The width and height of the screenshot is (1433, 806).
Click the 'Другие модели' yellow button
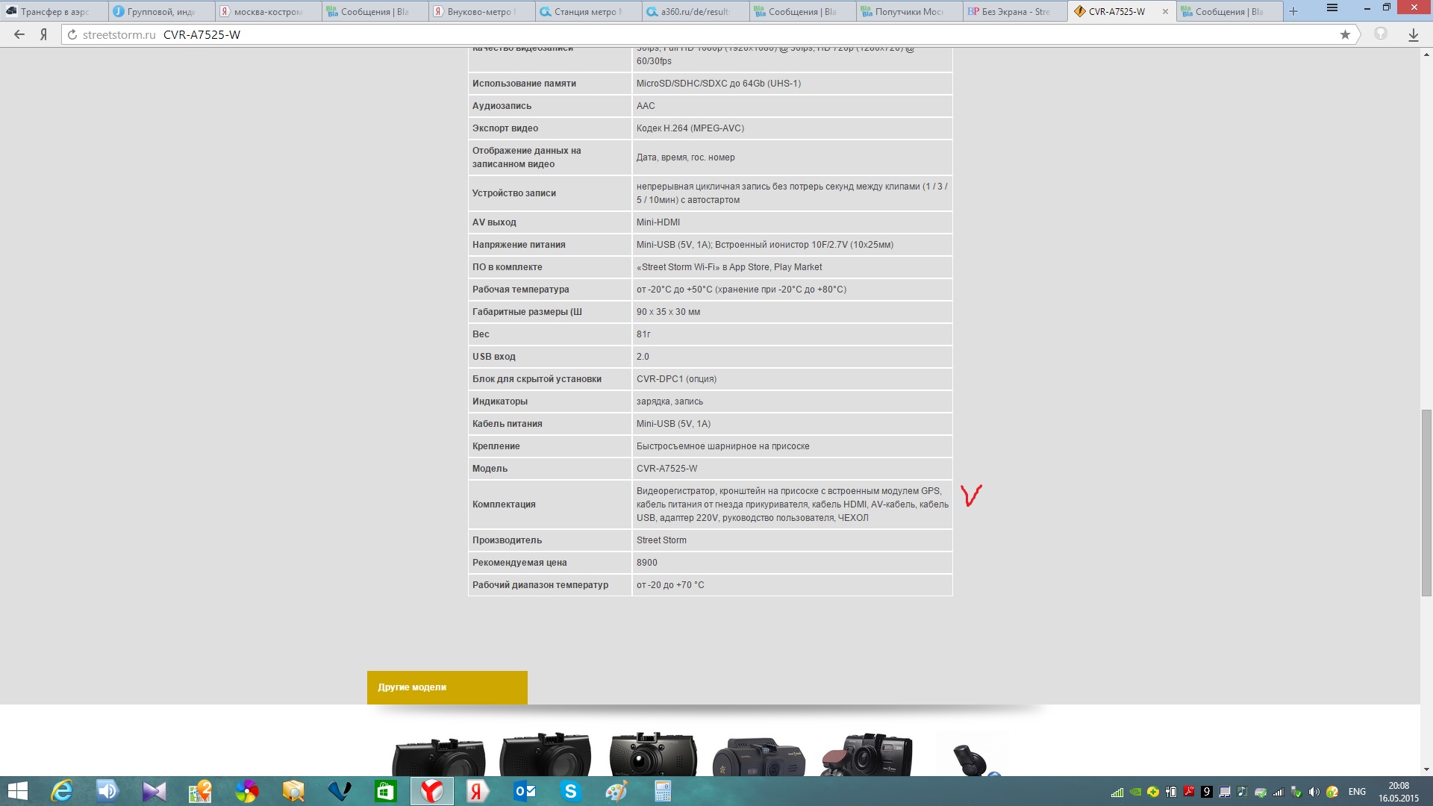pyautogui.click(x=446, y=687)
